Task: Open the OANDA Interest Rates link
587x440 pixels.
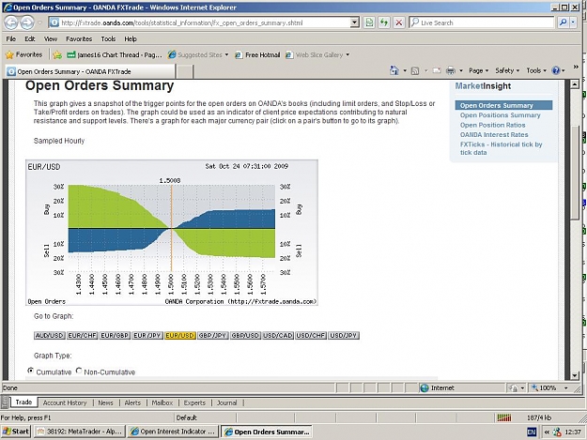Action: (494, 134)
